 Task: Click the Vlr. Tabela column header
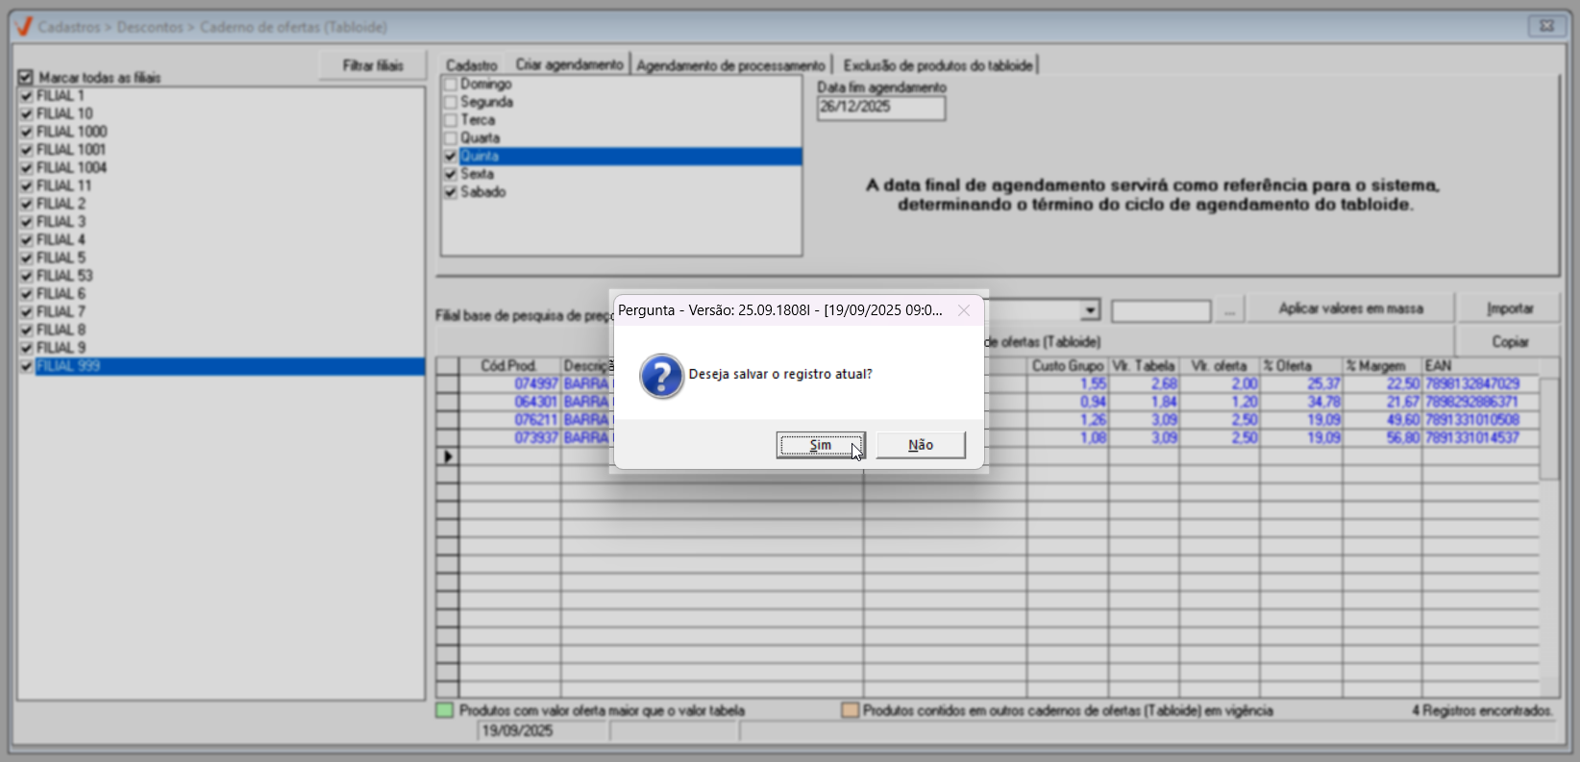pos(1144,366)
